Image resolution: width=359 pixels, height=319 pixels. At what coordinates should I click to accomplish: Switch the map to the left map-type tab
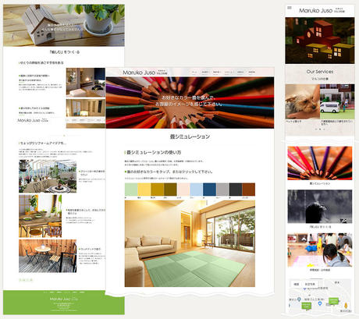click(x=297, y=284)
